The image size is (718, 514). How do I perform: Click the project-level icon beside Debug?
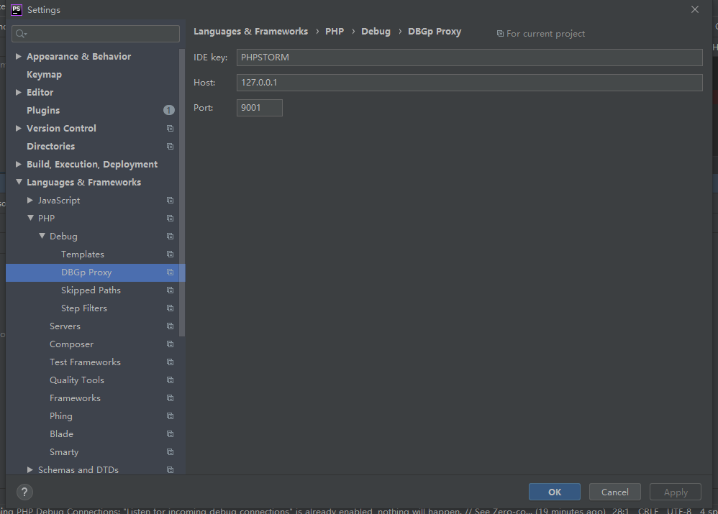coord(170,237)
